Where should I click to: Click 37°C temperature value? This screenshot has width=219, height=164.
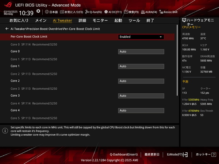click(203, 38)
